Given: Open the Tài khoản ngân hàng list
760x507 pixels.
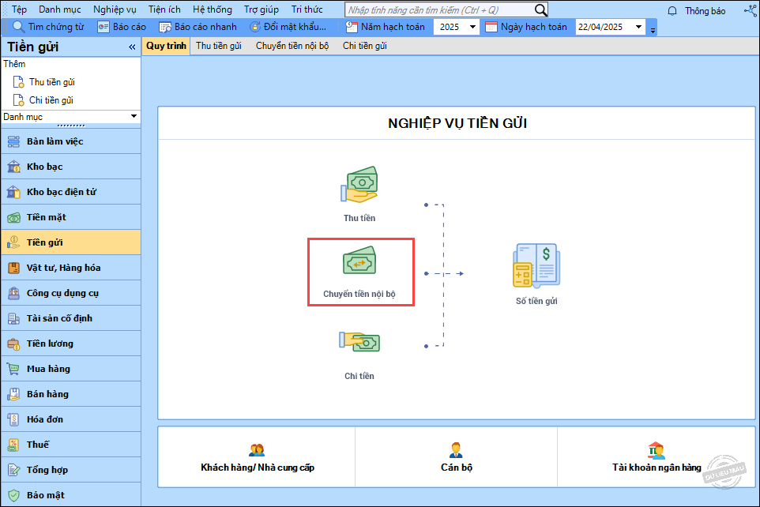Looking at the screenshot, I should (657, 457).
